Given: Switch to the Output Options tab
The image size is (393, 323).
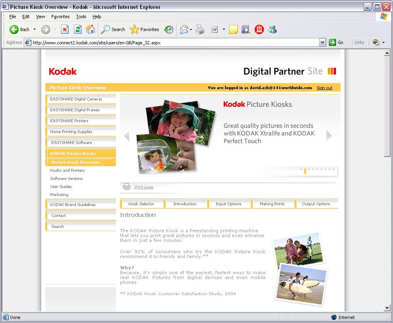Looking at the screenshot, I should click(x=316, y=204).
